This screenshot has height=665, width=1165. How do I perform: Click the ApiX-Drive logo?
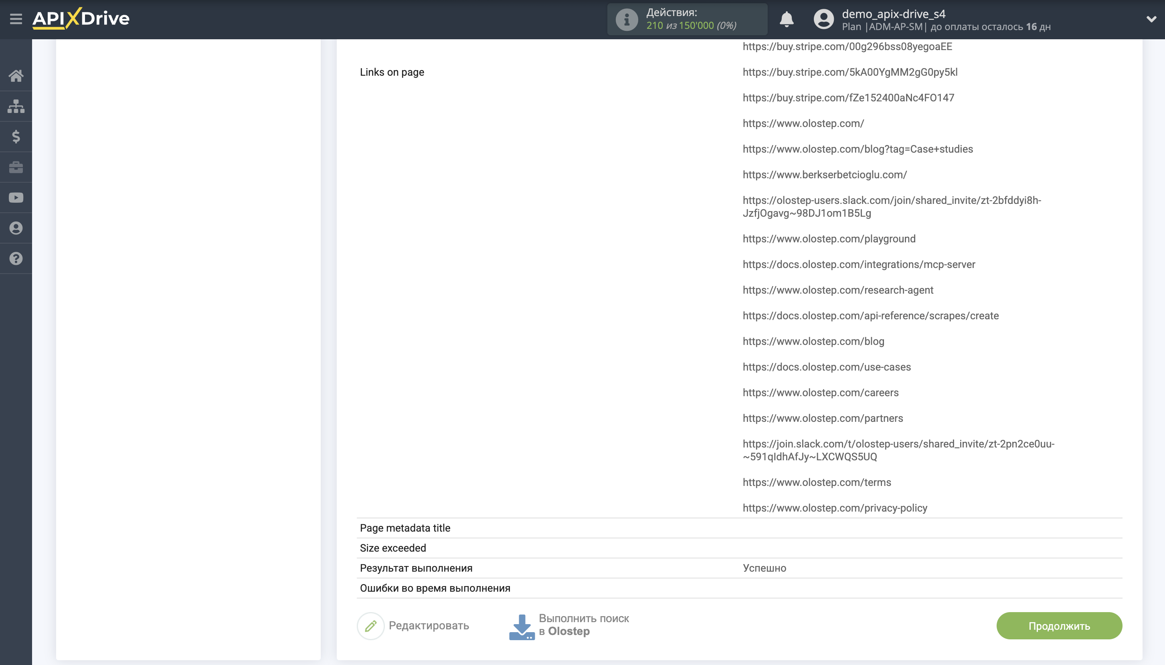click(x=81, y=19)
